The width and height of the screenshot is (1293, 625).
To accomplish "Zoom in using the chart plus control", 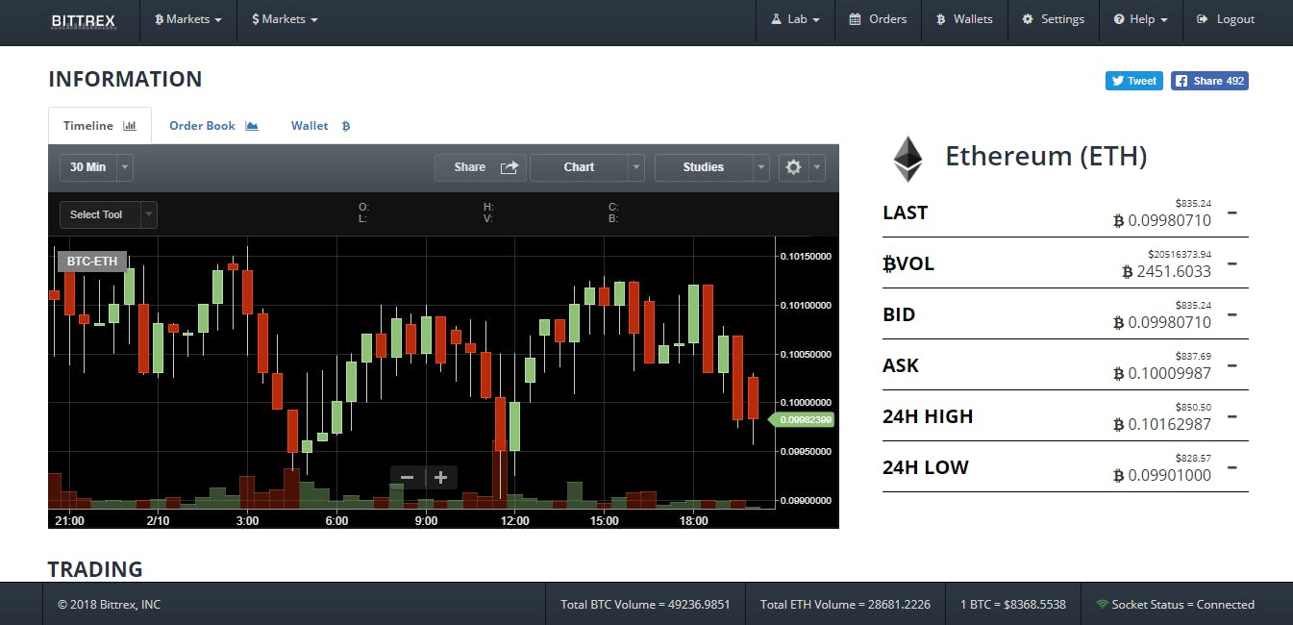I will tap(441, 477).
